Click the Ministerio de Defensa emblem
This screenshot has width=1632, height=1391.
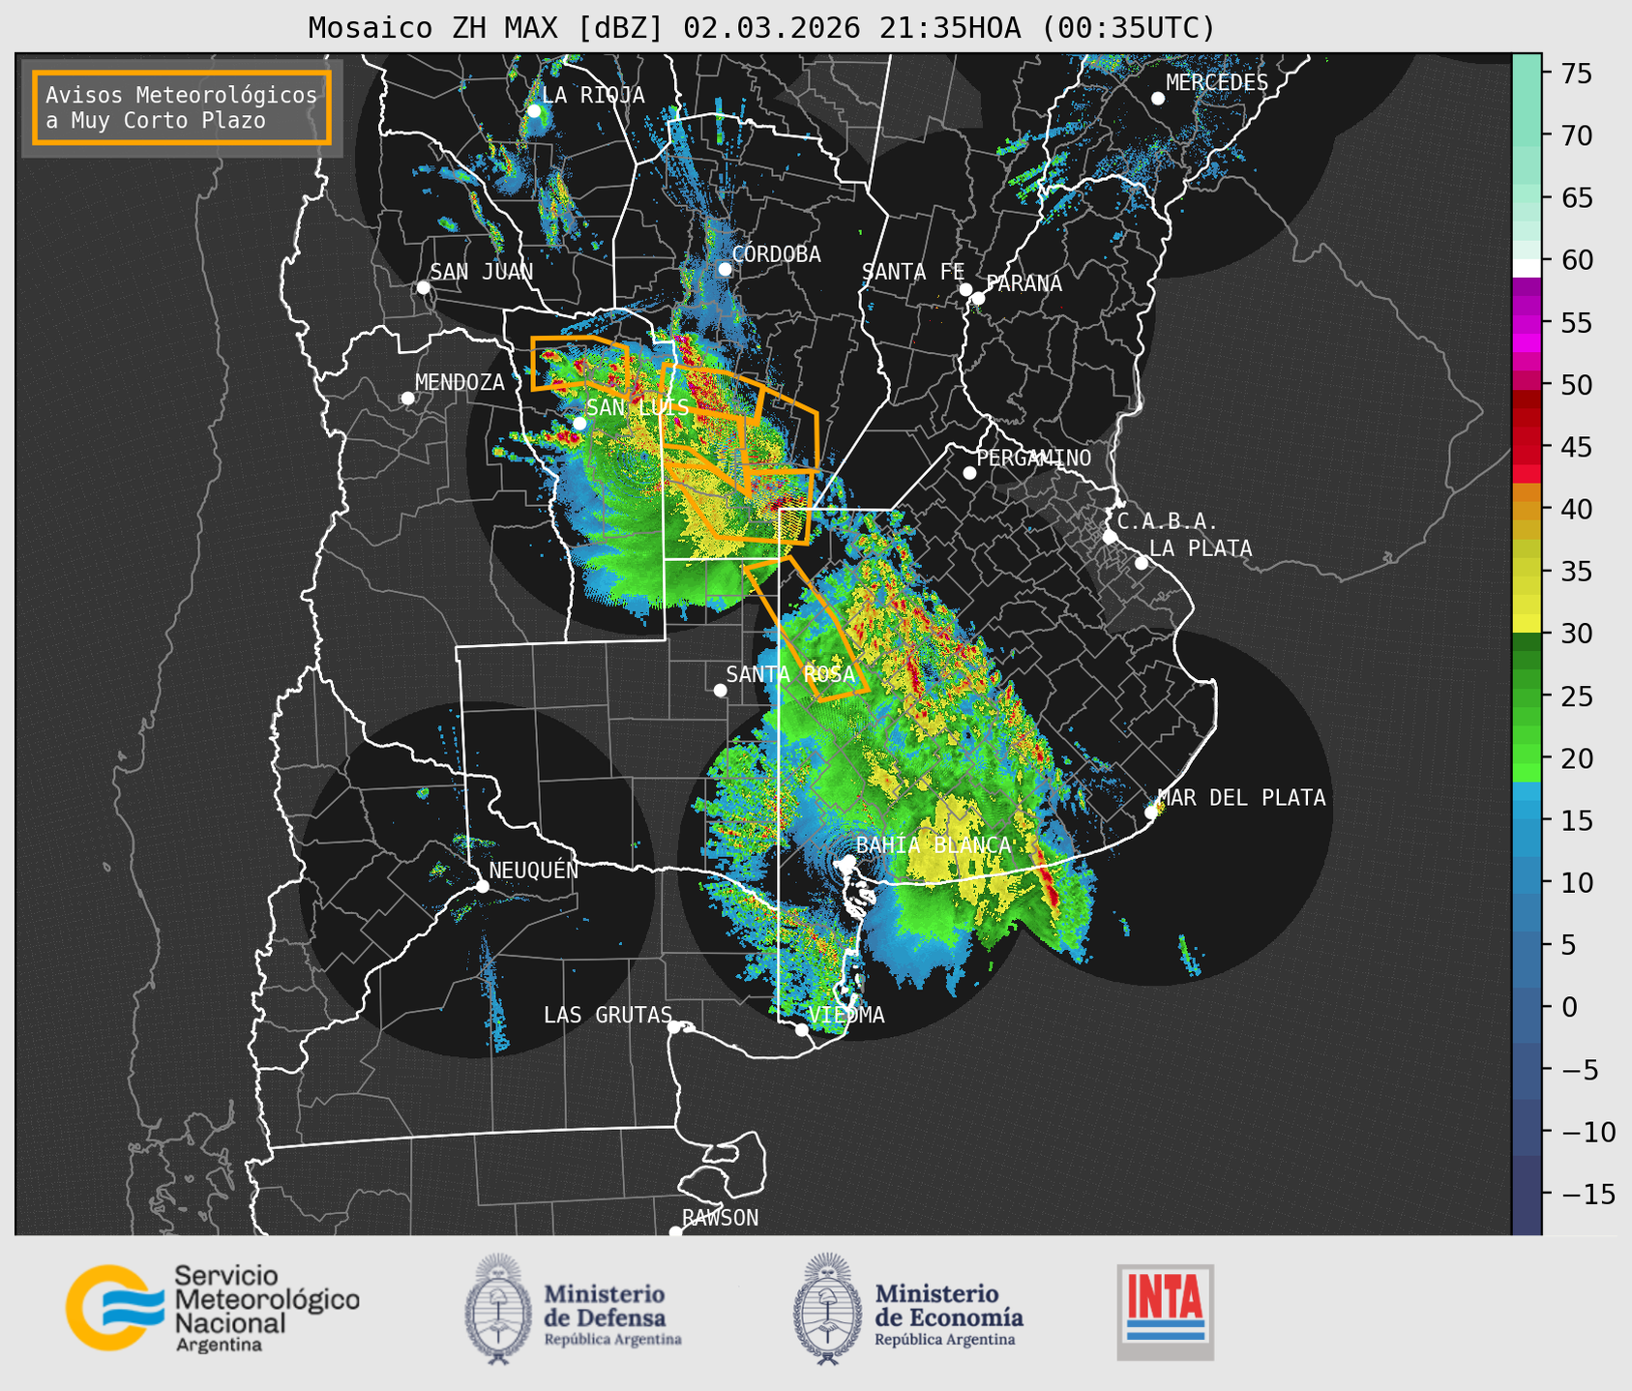click(x=498, y=1309)
